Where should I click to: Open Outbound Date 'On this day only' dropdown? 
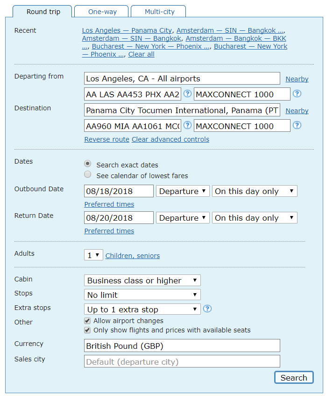pos(255,191)
